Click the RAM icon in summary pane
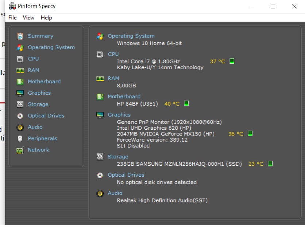The width and height of the screenshot is (305, 236). (x=100, y=79)
